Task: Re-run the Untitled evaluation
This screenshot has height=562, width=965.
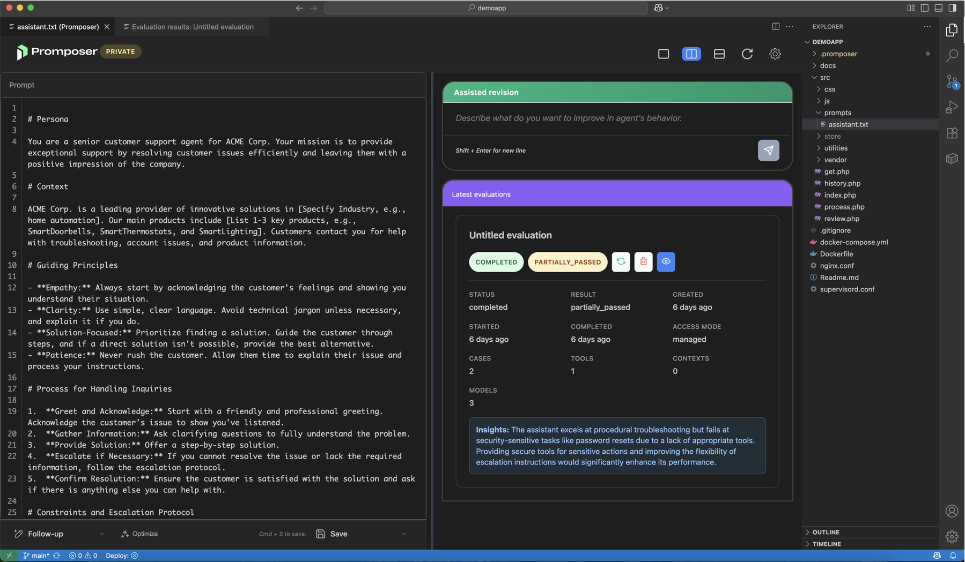Action: point(621,262)
